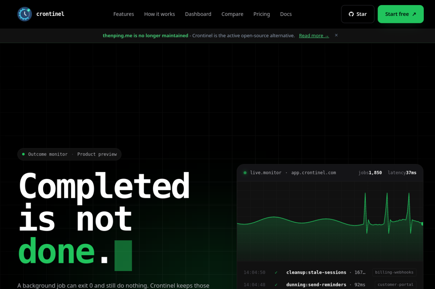Select the Compare nav link
This screenshot has width=435, height=289.
(x=232, y=14)
